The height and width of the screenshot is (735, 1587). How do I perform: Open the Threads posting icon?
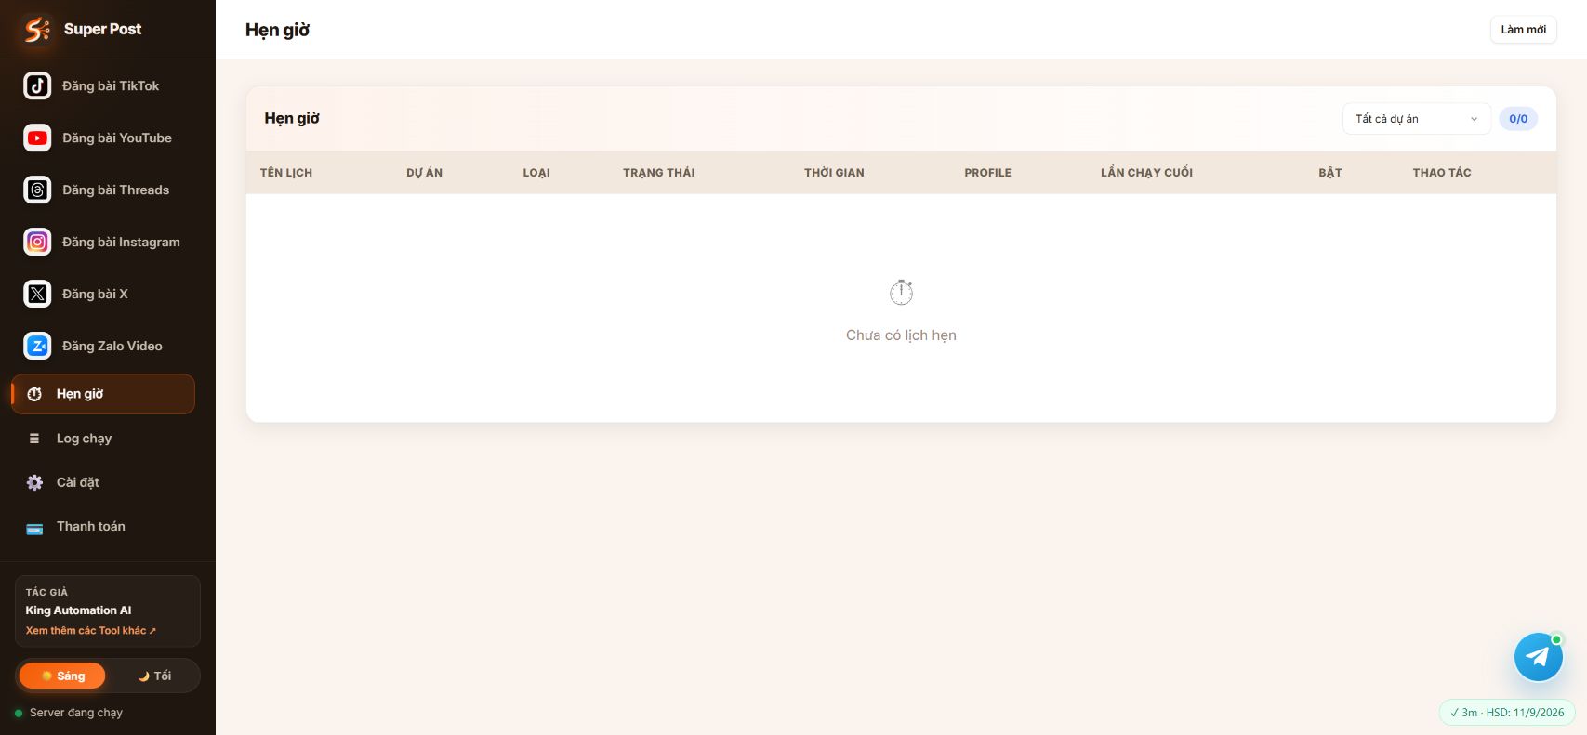(37, 190)
